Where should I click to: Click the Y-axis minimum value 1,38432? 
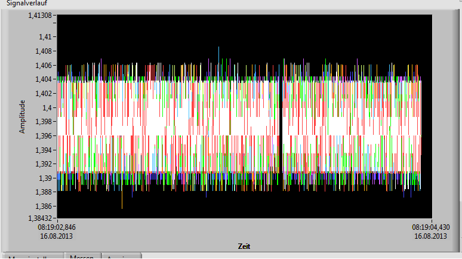(40, 218)
